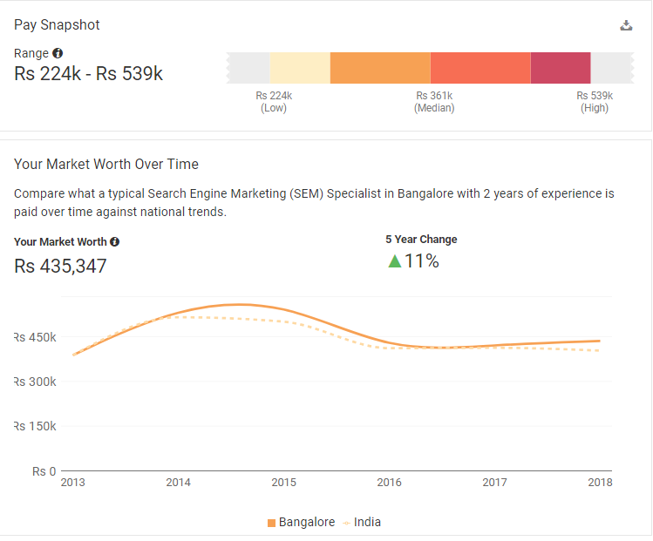
Task: Click the green up arrow under 5 Year Change
Action: (x=395, y=261)
